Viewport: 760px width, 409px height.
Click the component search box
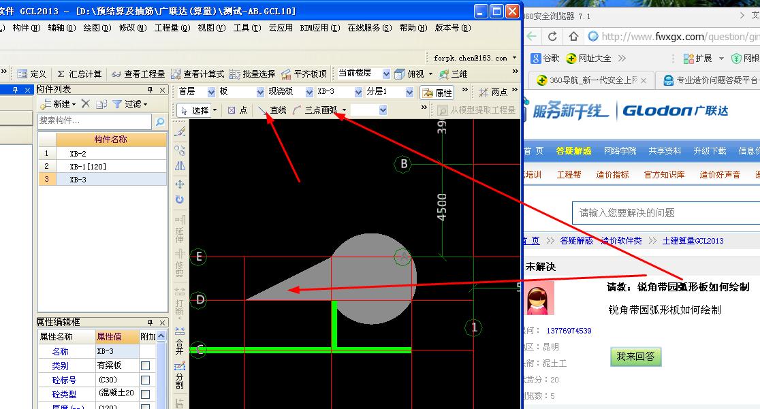[95, 120]
